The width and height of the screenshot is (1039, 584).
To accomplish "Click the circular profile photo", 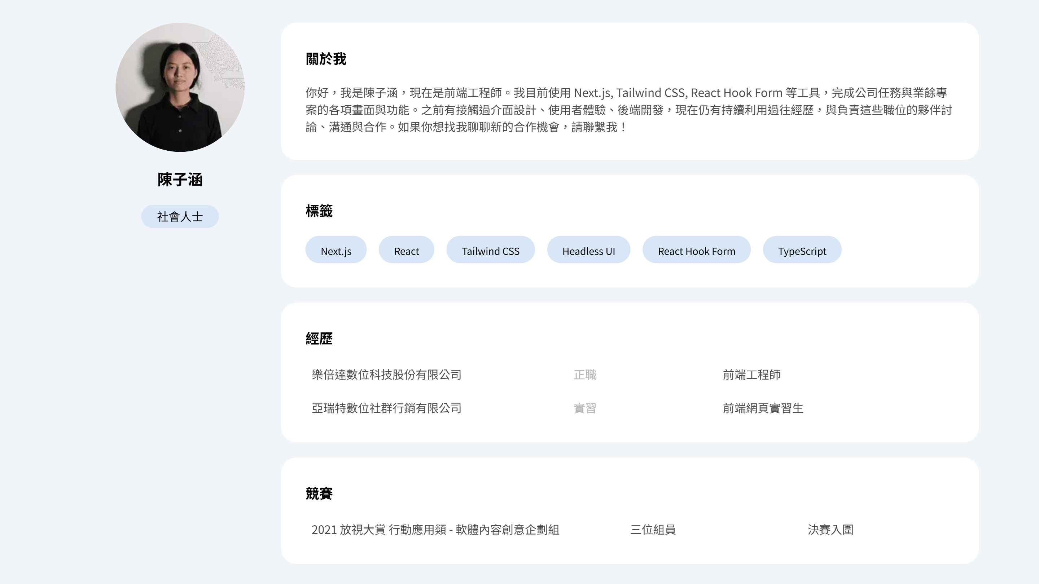I will pyautogui.click(x=180, y=87).
